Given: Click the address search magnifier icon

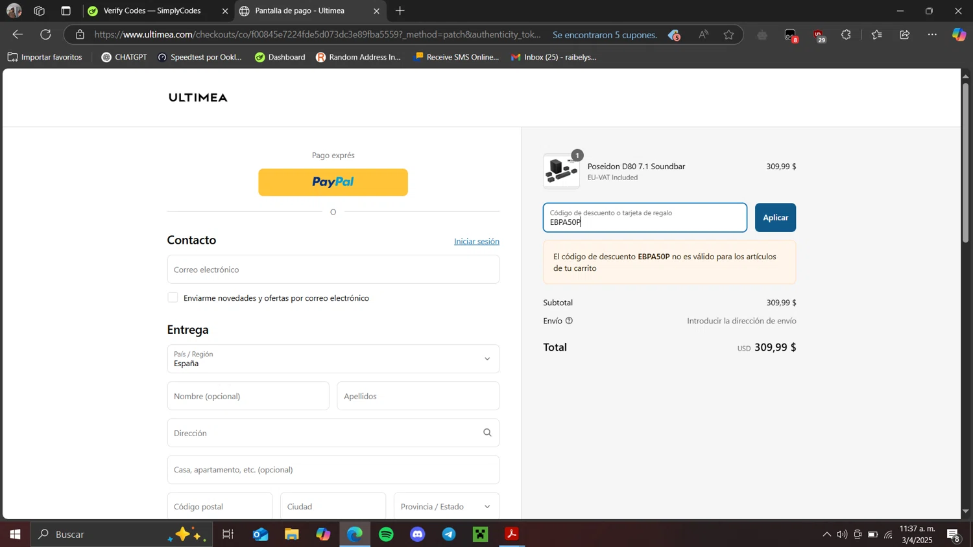Looking at the screenshot, I should pyautogui.click(x=487, y=433).
